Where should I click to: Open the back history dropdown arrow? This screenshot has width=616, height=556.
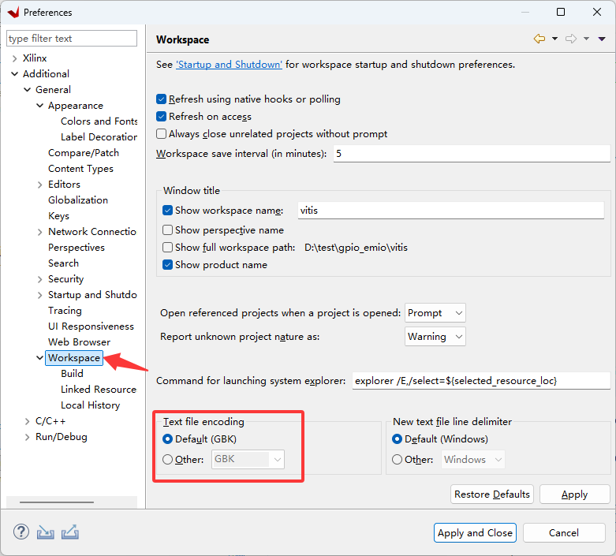pyautogui.click(x=554, y=39)
